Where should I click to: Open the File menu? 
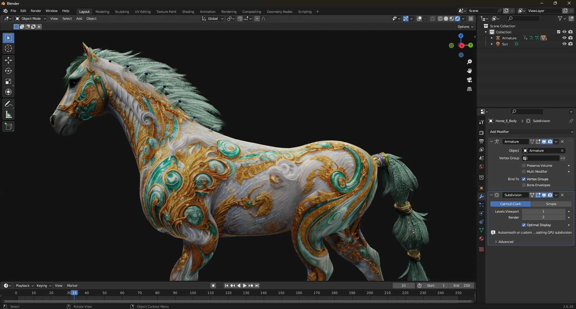(x=13, y=11)
